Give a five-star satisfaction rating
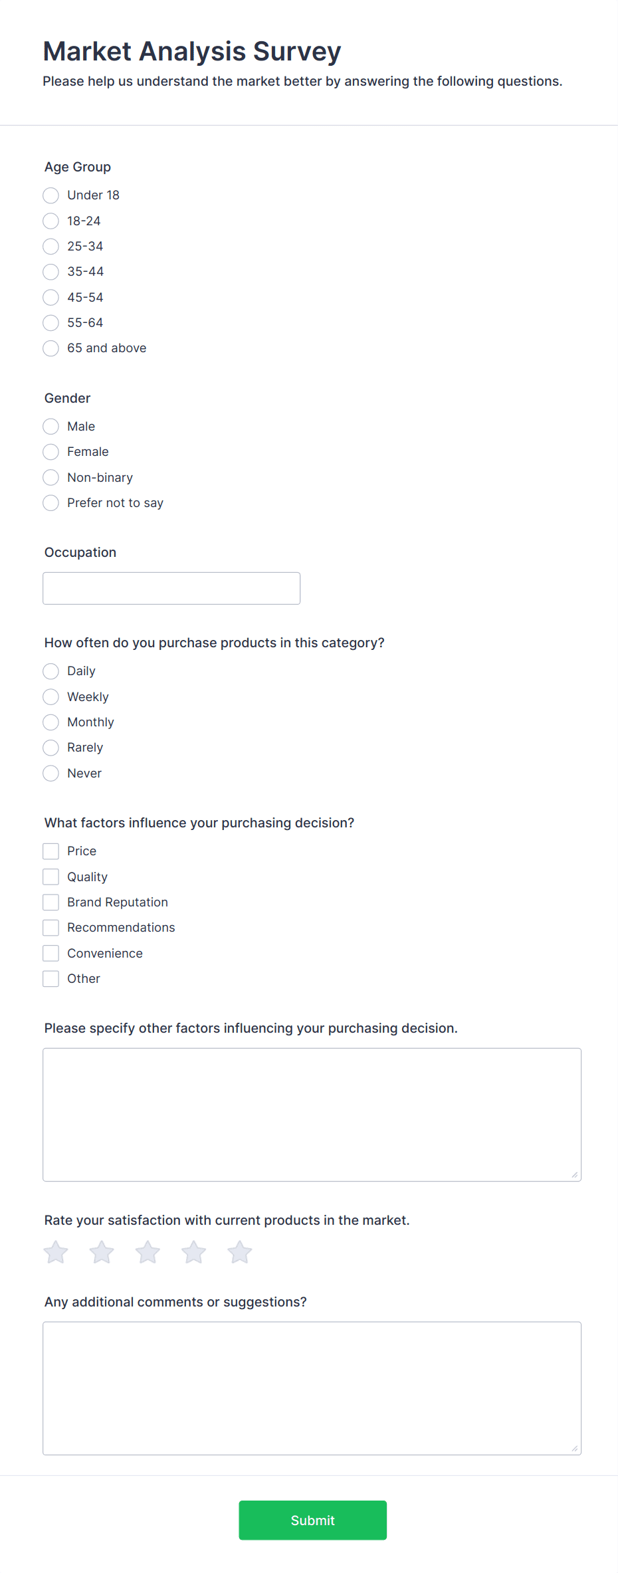This screenshot has height=1573, width=618. click(x=239, y=1253)
